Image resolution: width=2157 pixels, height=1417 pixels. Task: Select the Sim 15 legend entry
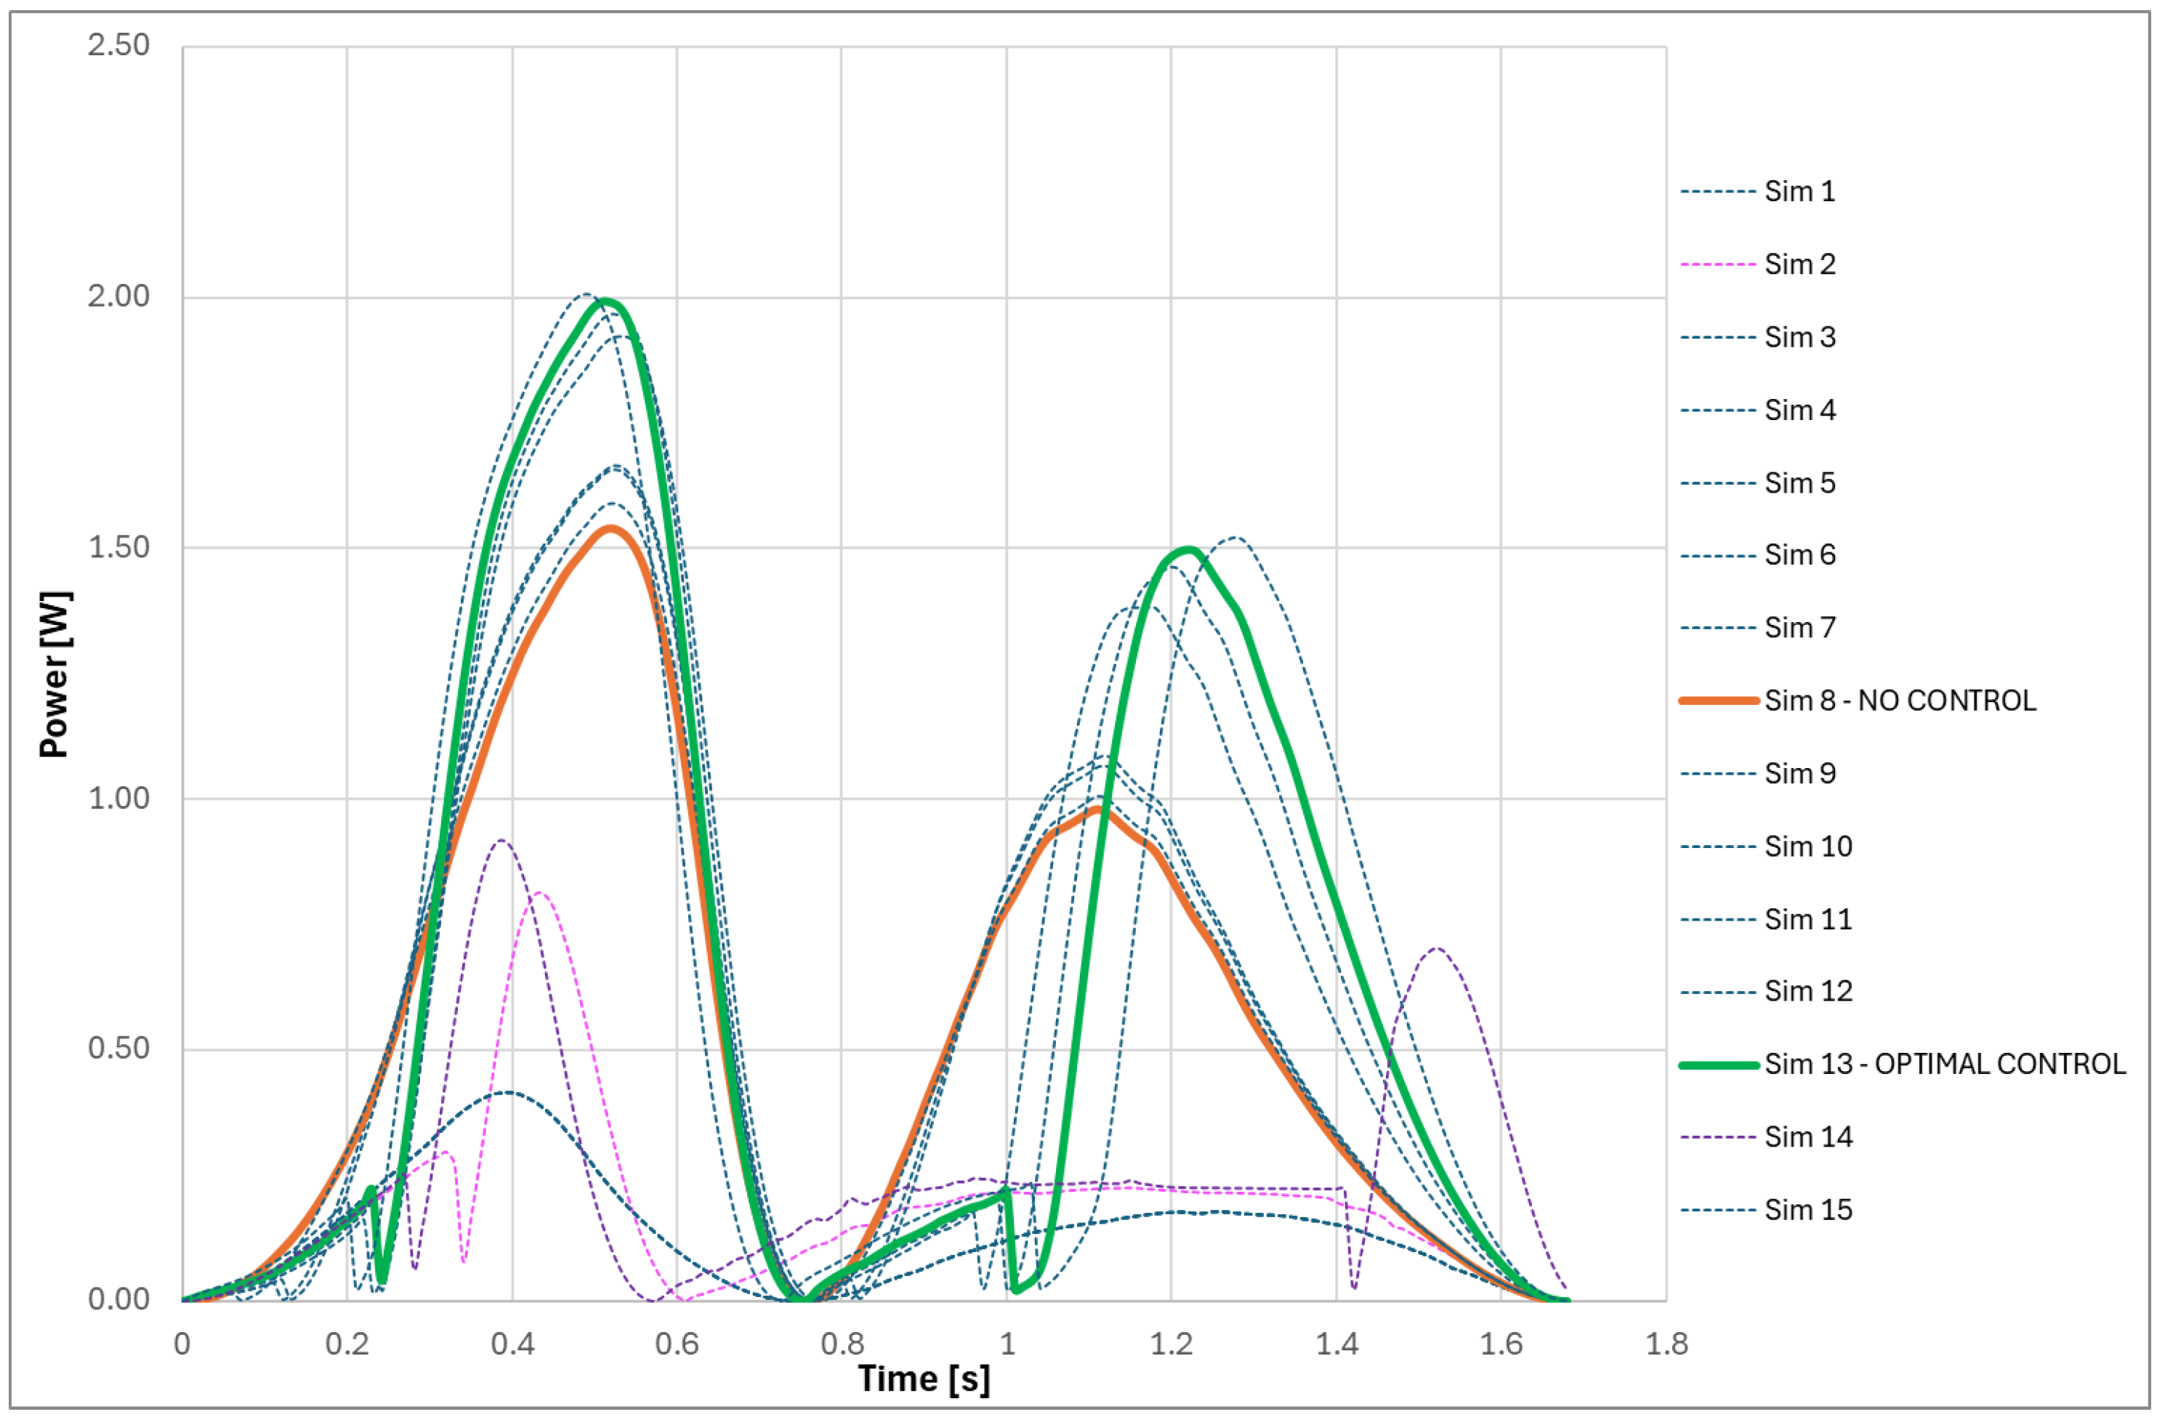(1807, 1209)
